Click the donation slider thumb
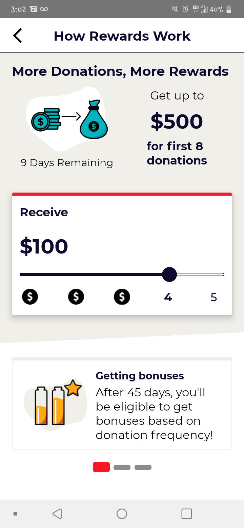 pyautogui.click(x=169, y=274)
